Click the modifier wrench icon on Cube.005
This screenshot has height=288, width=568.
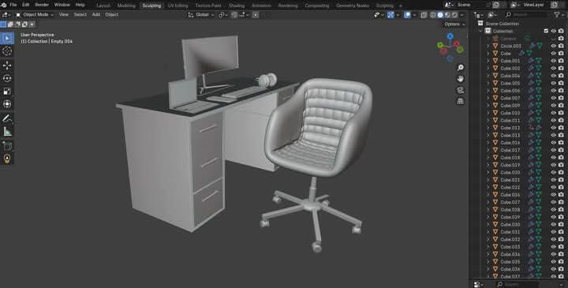[531, 83]
